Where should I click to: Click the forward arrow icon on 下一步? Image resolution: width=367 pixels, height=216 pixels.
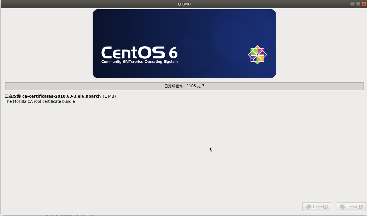343,207
